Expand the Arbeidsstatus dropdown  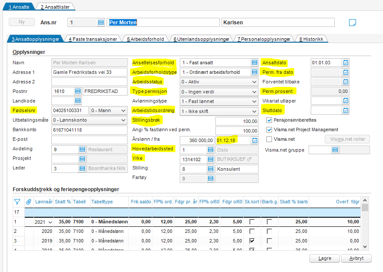click(x=219, y=82)
